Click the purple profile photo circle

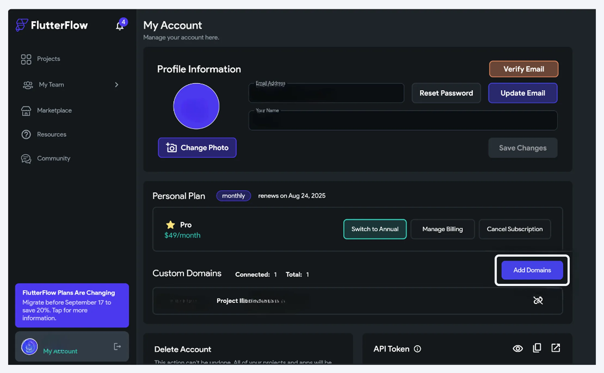pos(196,106)
